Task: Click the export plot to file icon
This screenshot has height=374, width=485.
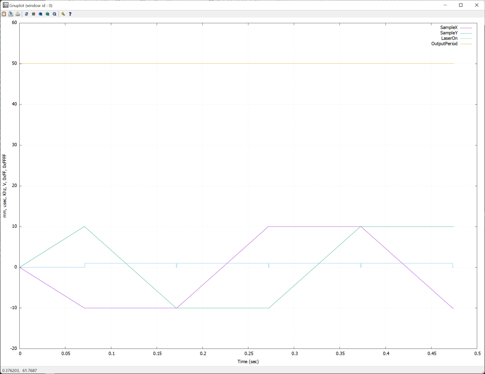Action: pos(11,14)
